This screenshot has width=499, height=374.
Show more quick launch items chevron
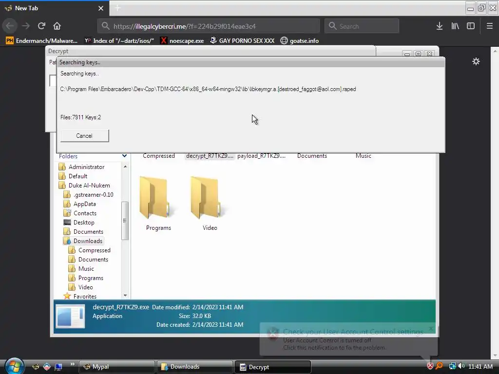(73, 364)
